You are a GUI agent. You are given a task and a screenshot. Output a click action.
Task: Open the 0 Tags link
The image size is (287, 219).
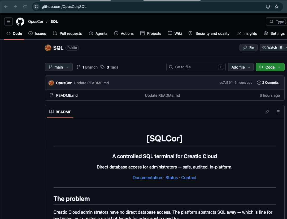click(x=110, y=67)
